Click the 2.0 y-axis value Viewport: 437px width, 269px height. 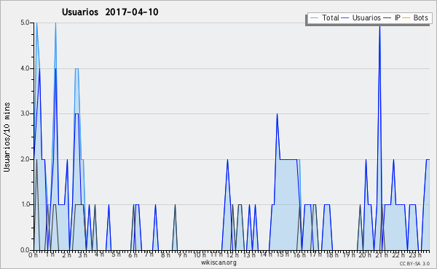pos(25,159)
